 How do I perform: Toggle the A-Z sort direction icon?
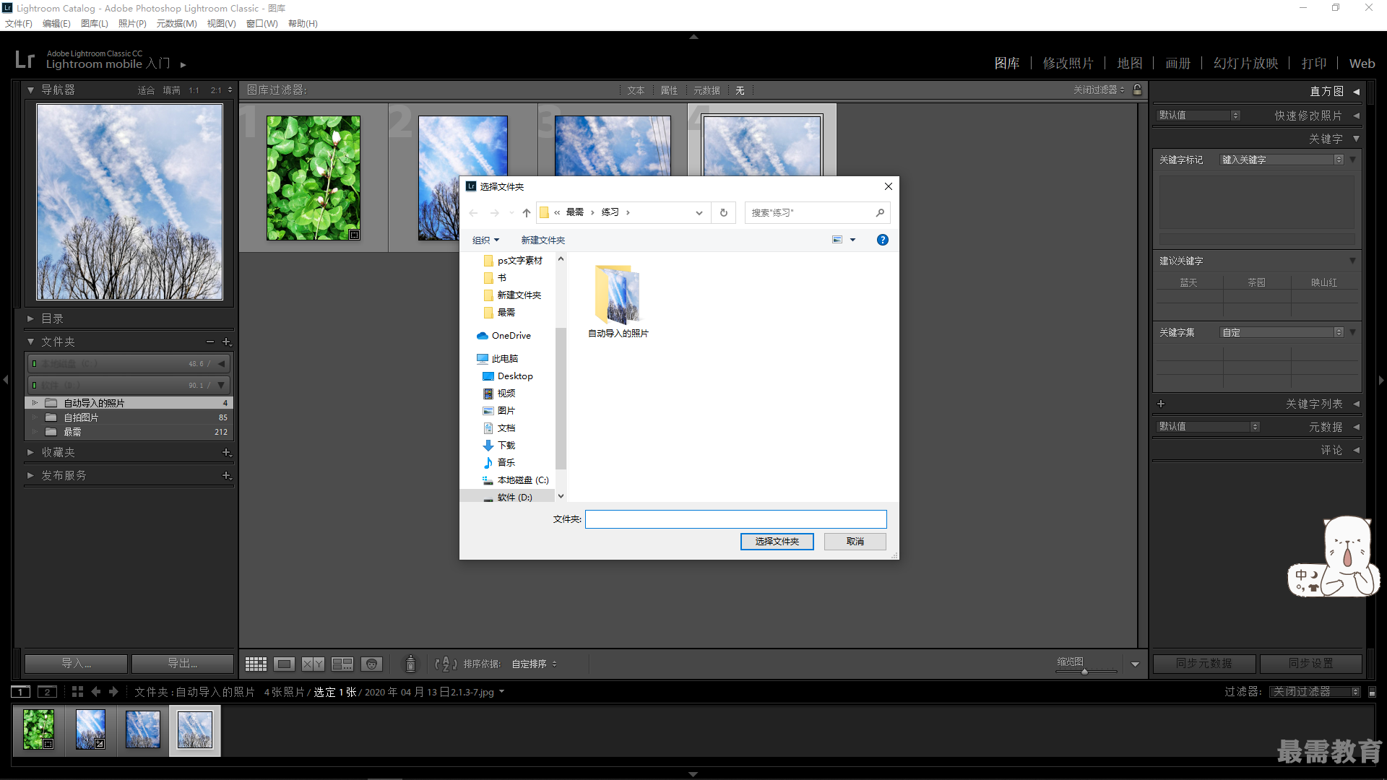pyautogui.click(x=446, y=664)
